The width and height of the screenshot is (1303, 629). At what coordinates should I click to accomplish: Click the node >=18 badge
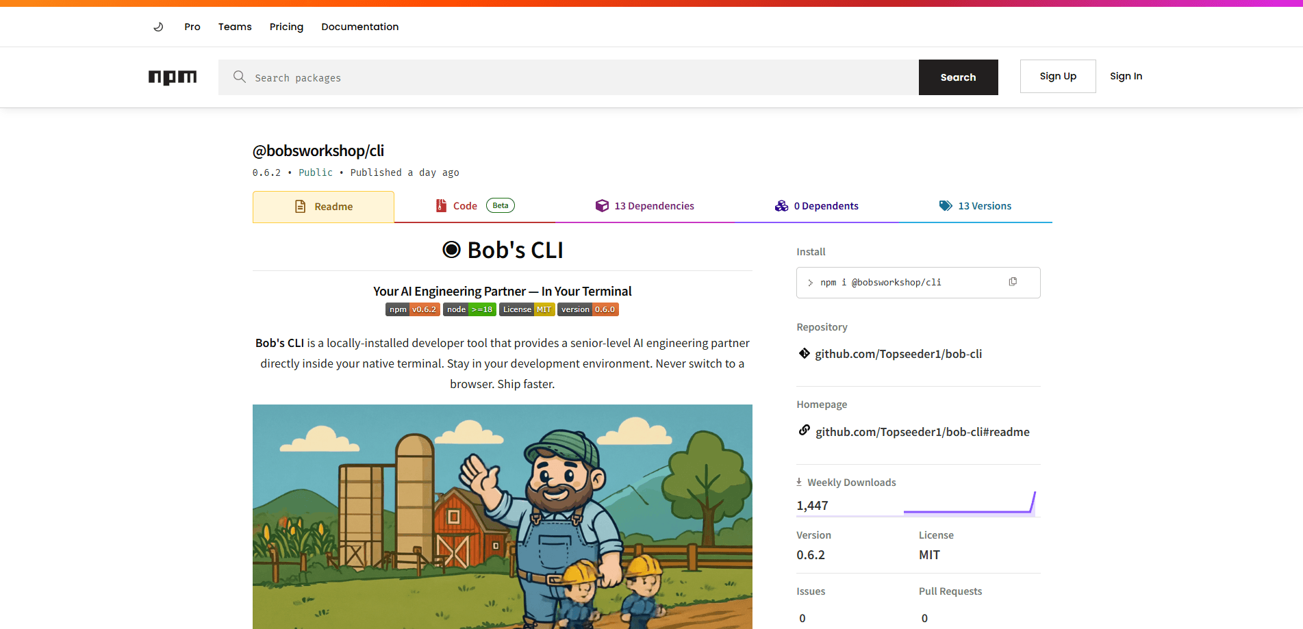(x=470, y=309)
